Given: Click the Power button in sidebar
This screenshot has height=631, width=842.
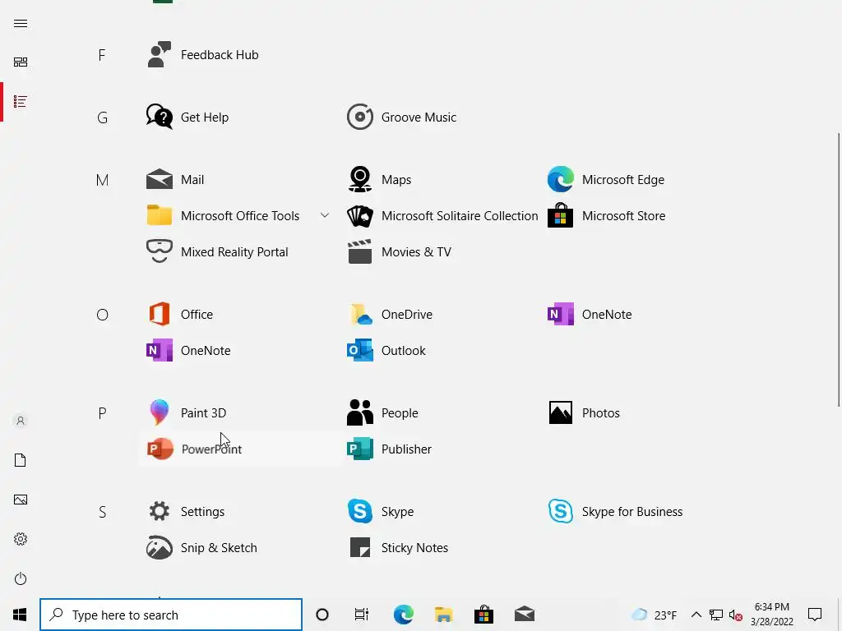Looking at the screenshot, I should point(21,578).
